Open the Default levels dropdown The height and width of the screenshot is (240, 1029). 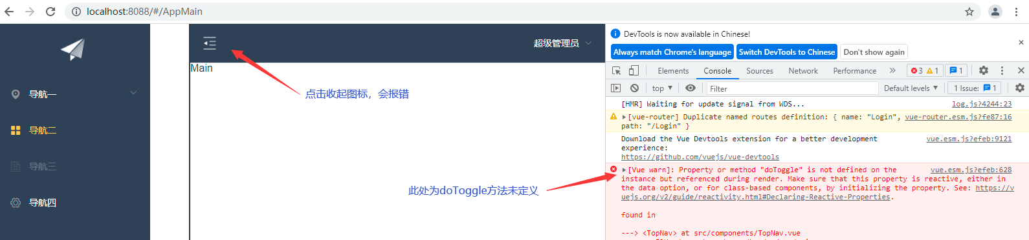pos(911,88)
